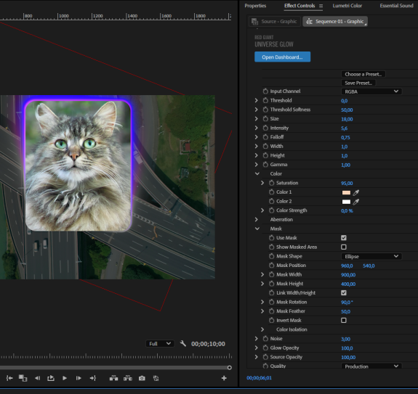Uncheck Link Width/Height checkbox
This screenshot has width=418, height=394.
point(344,292)
